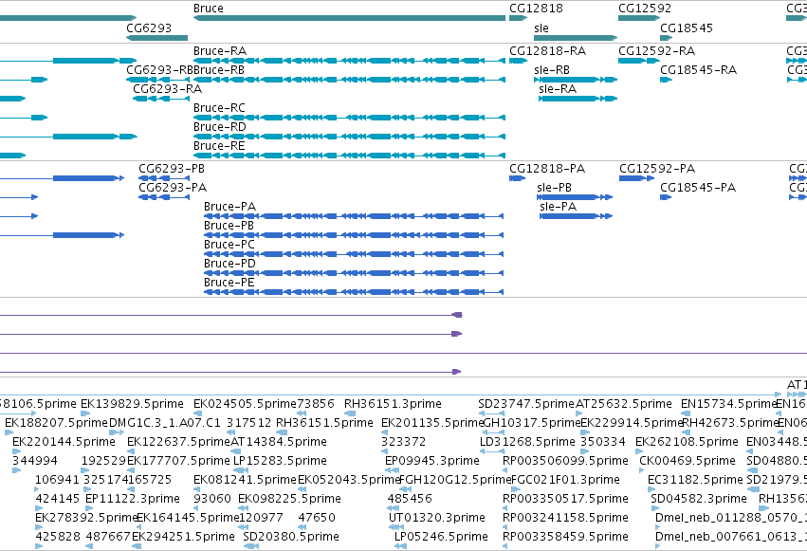
Task: Select the AT14384.5prime EST label
Action: pos(279,442)
